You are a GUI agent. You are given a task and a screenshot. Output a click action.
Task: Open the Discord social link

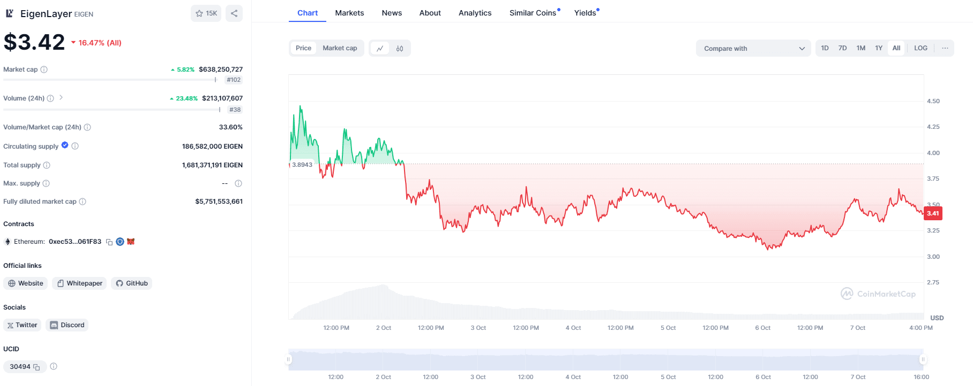[67, 325]
